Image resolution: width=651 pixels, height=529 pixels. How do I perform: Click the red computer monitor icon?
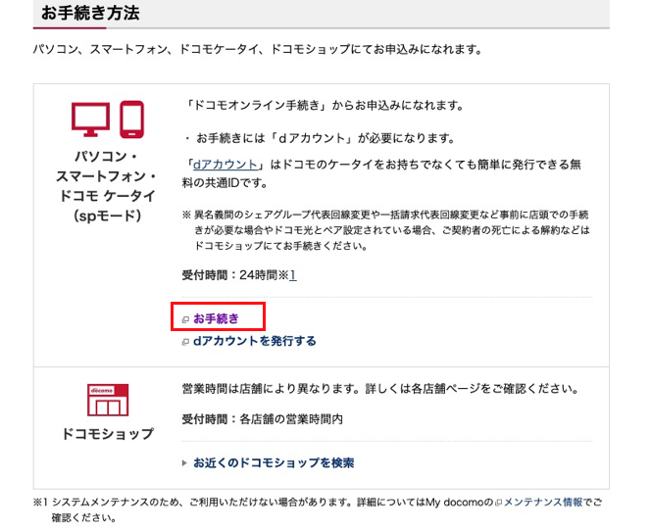tap(90, 120)
